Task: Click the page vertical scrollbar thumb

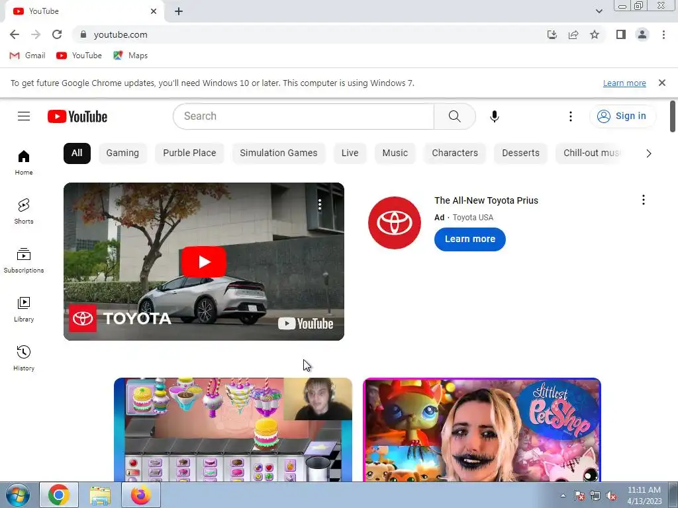Action: [x=673, y=116]
